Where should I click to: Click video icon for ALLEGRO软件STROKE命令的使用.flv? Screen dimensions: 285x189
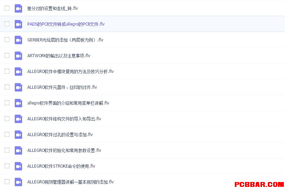[x=18, y=166]
